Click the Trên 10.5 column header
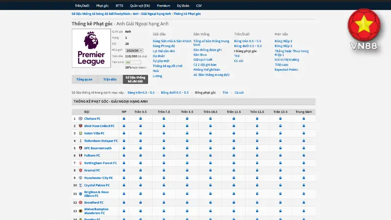Image resolution: width=391 pixels, height=220 pixels. coord(210,111)
